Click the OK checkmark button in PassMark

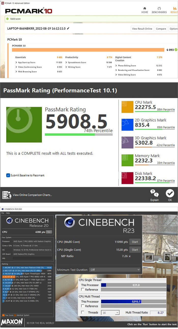170,194
